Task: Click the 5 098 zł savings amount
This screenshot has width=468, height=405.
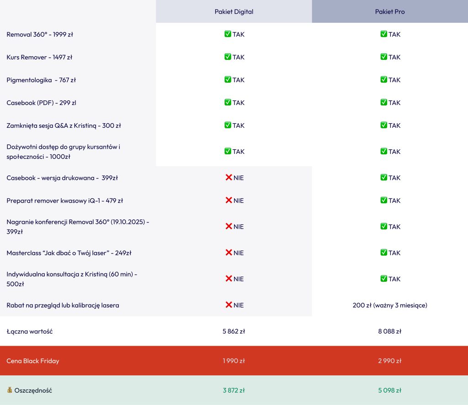Action: [389, 390]
